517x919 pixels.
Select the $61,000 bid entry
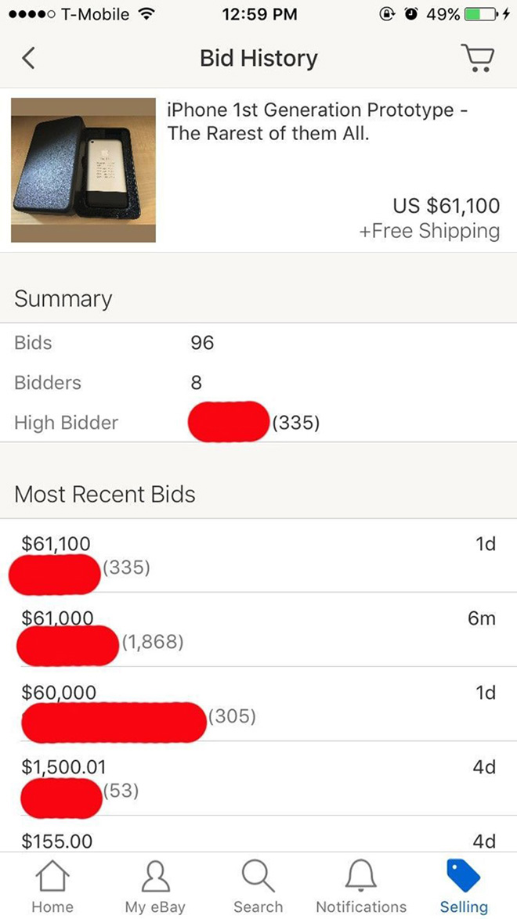point(258,629)
